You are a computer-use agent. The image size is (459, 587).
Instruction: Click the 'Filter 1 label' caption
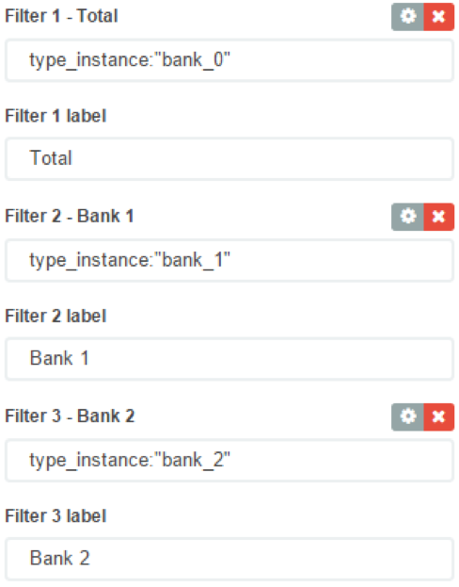(x=55, y=116)
